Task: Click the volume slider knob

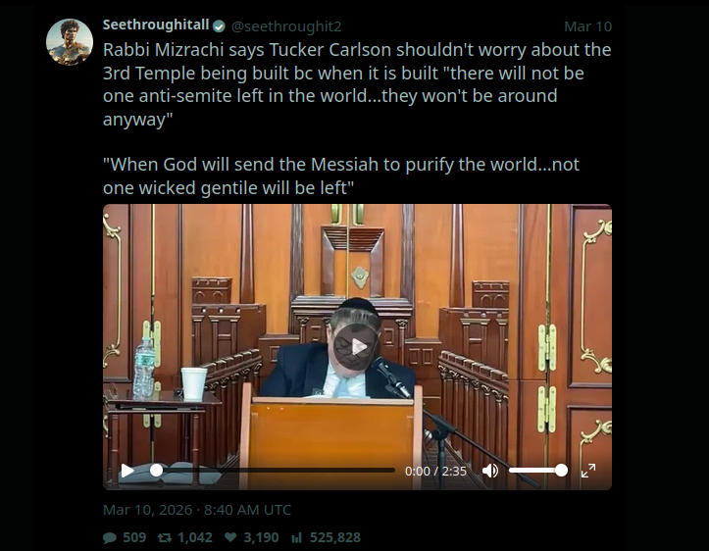Action: click(x=561, y=471)
